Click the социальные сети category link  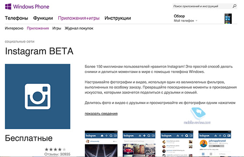coord(20,41)
